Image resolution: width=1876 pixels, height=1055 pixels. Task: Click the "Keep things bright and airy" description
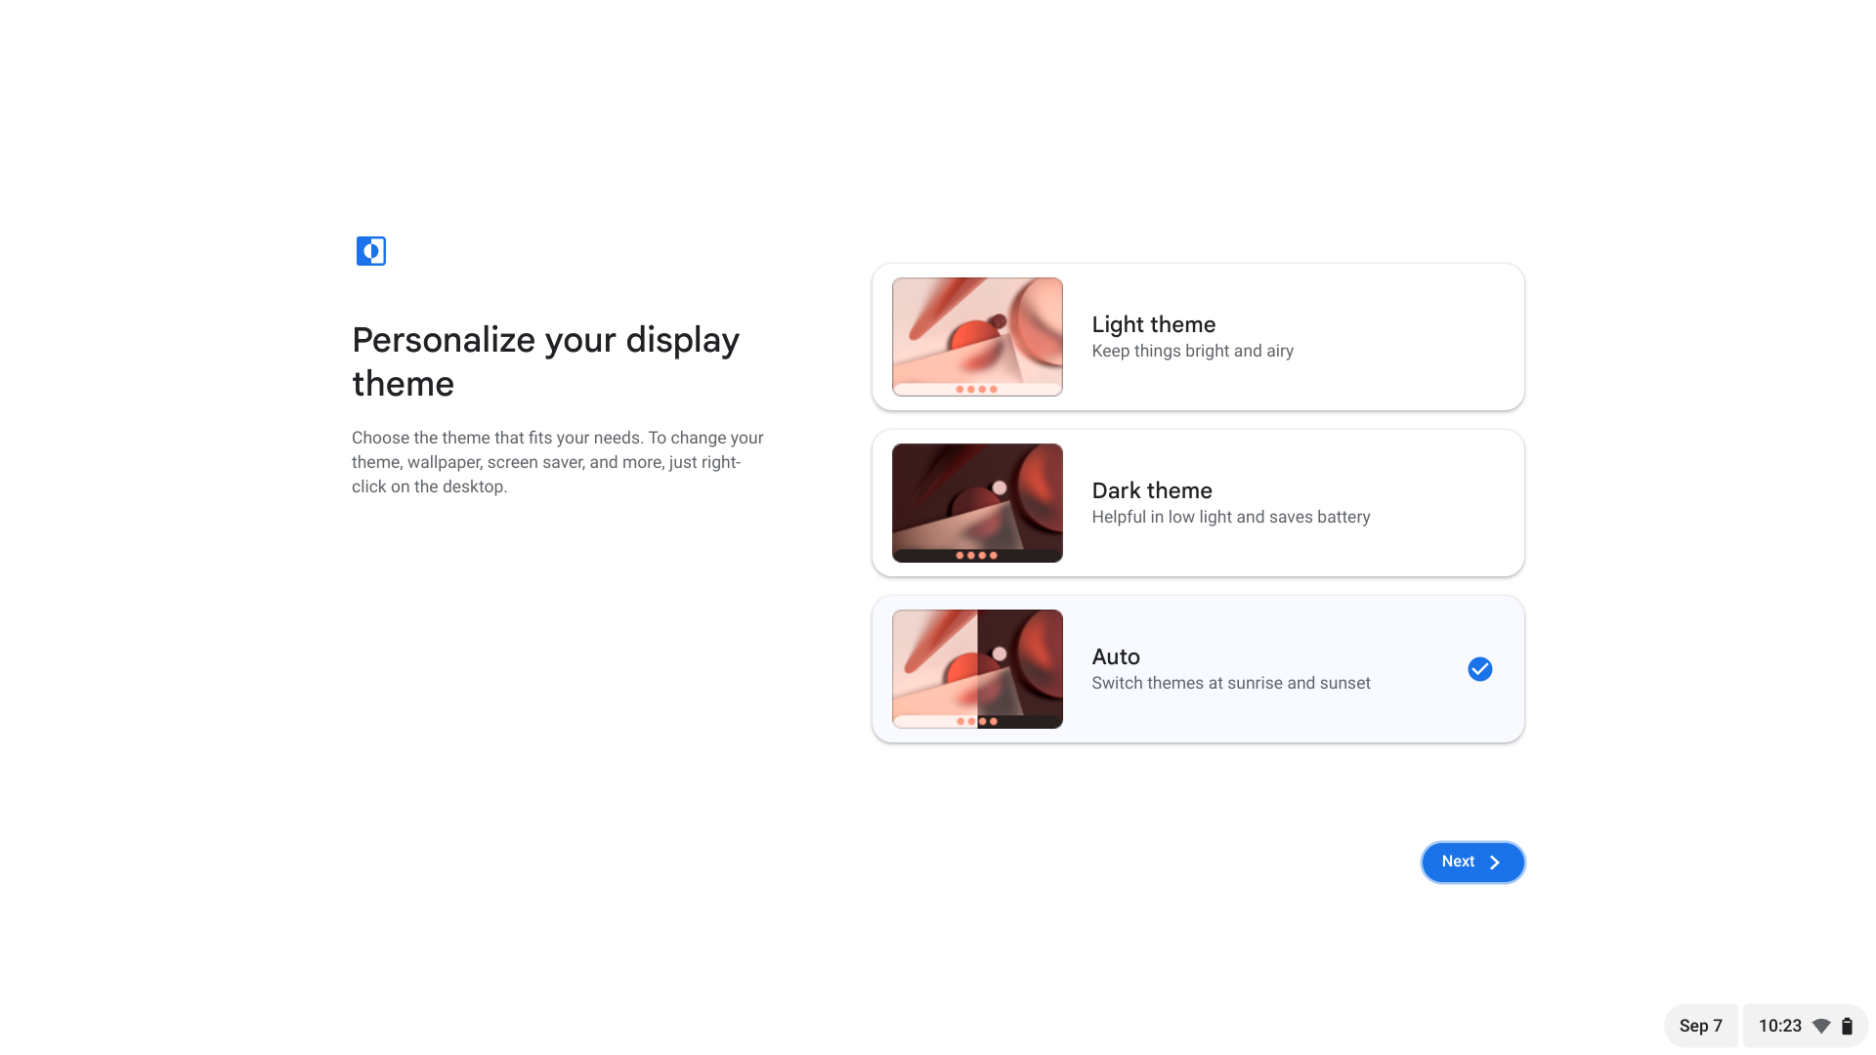click(x=1192, y=352)
